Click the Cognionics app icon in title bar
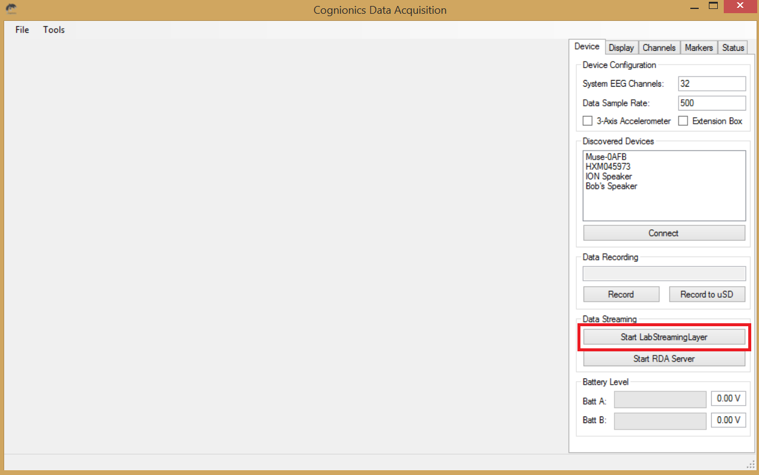Viewport: 759px width, 475px height. click(11, 10)
